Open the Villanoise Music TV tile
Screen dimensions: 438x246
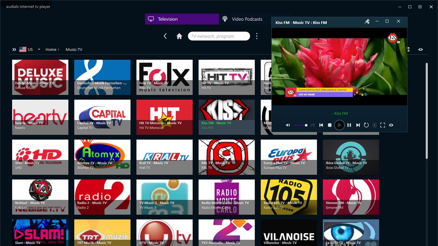[289, 233]
